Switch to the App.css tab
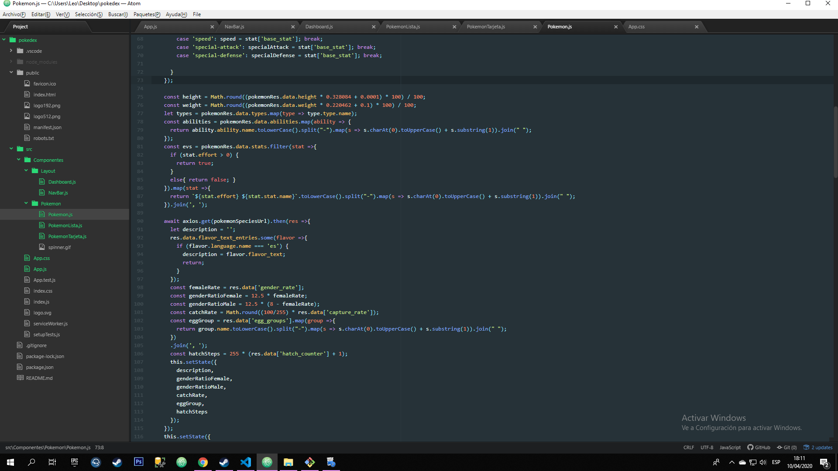The width and height of the screenshot is (838, 471). point(636,27)
